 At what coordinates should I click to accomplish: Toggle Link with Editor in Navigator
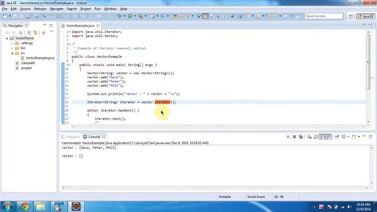pos(35,33)
